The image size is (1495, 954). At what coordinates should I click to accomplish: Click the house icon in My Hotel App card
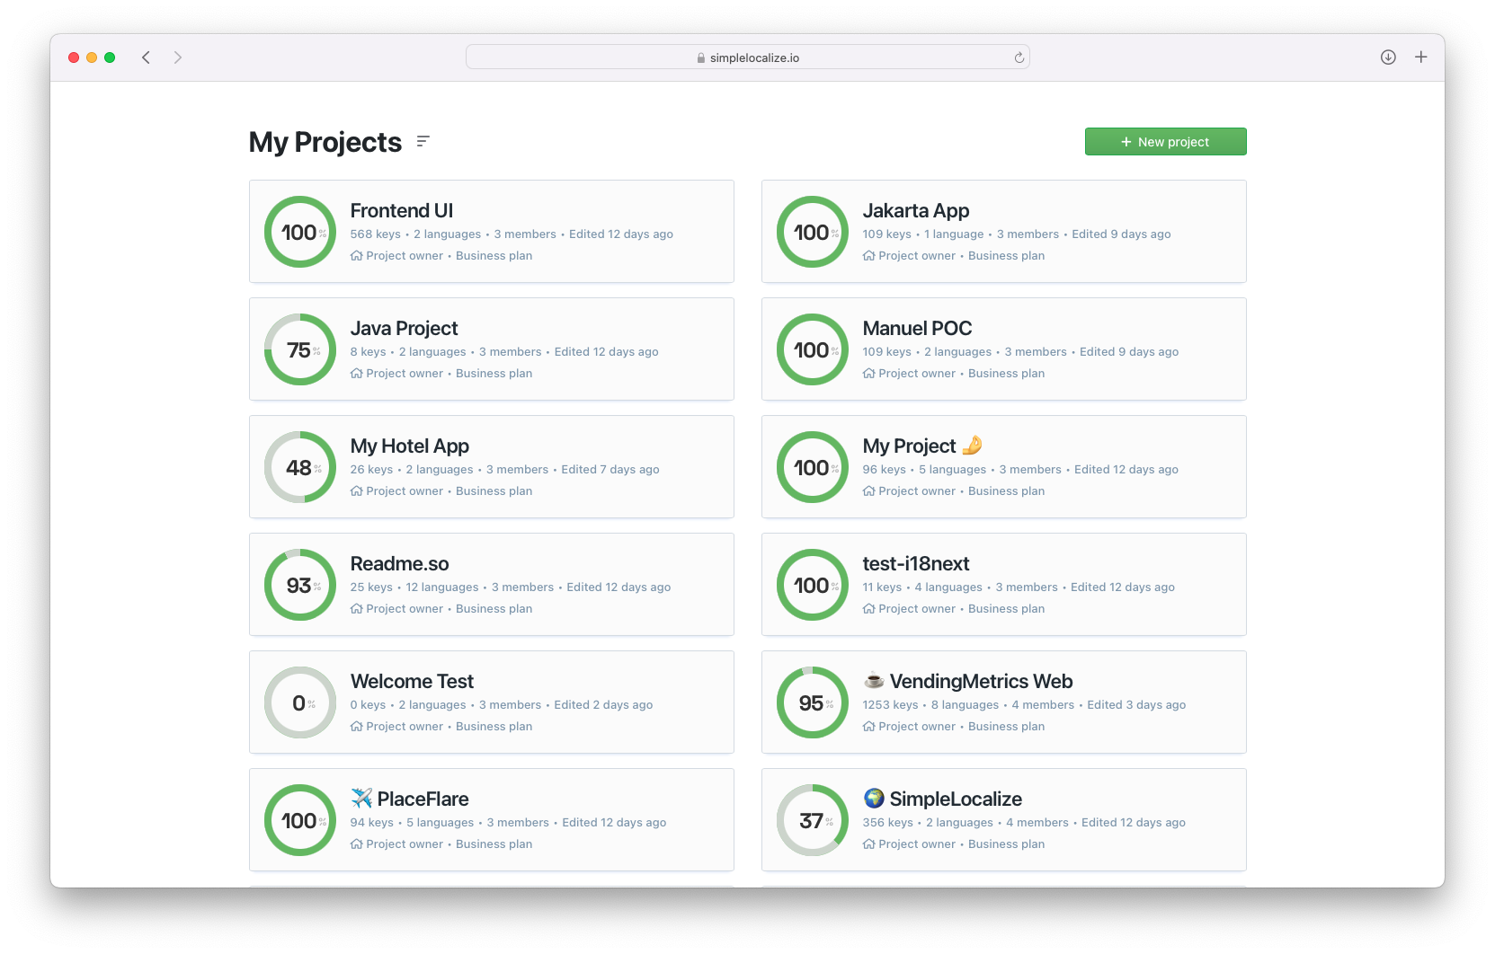point(357,491)
